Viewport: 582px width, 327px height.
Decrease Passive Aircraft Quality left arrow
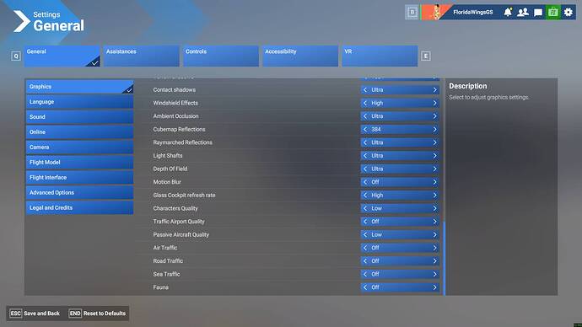(365, 234)
